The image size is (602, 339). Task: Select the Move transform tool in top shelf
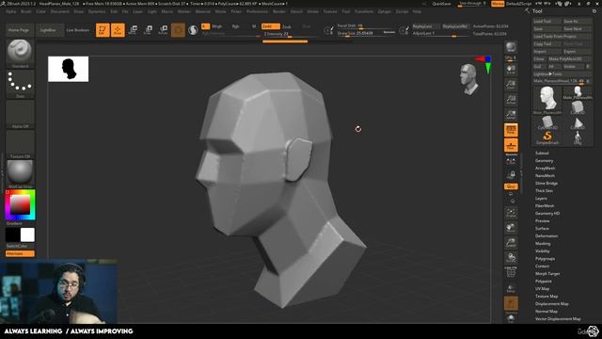(x=133, y=30)
